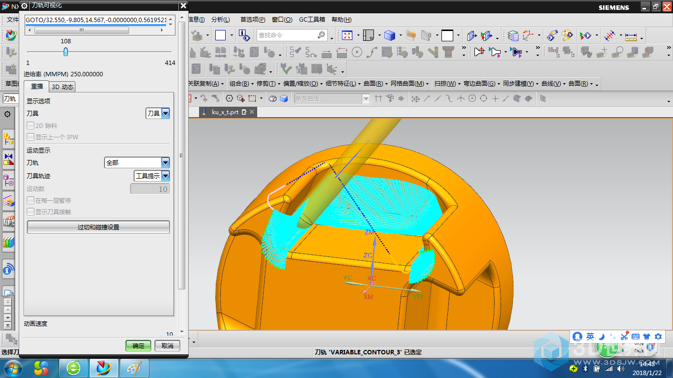Click the information object icon
Screen dimensions: 673x378
coord(244,35)
